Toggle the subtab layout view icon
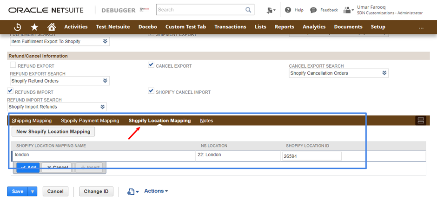The image size is (437, 205). (x=421, y=121)
